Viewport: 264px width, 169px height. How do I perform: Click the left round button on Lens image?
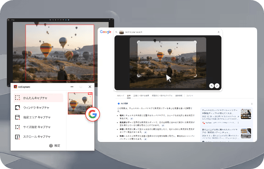[x=211, y=86]
